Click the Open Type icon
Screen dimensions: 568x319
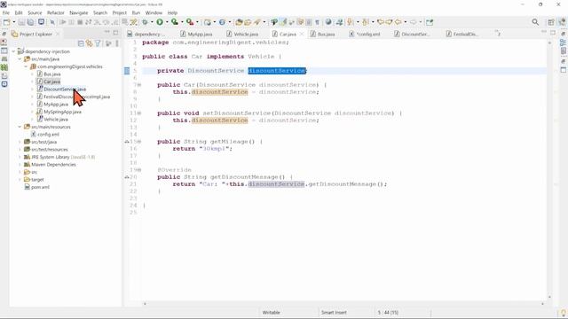tap(239, 22)
